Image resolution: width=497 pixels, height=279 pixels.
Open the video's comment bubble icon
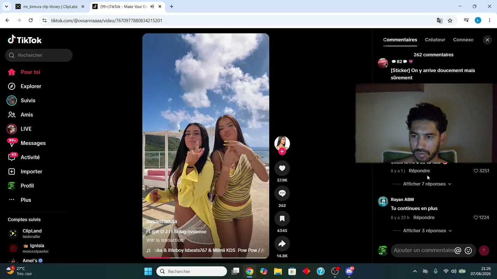(x=282, y=193)
